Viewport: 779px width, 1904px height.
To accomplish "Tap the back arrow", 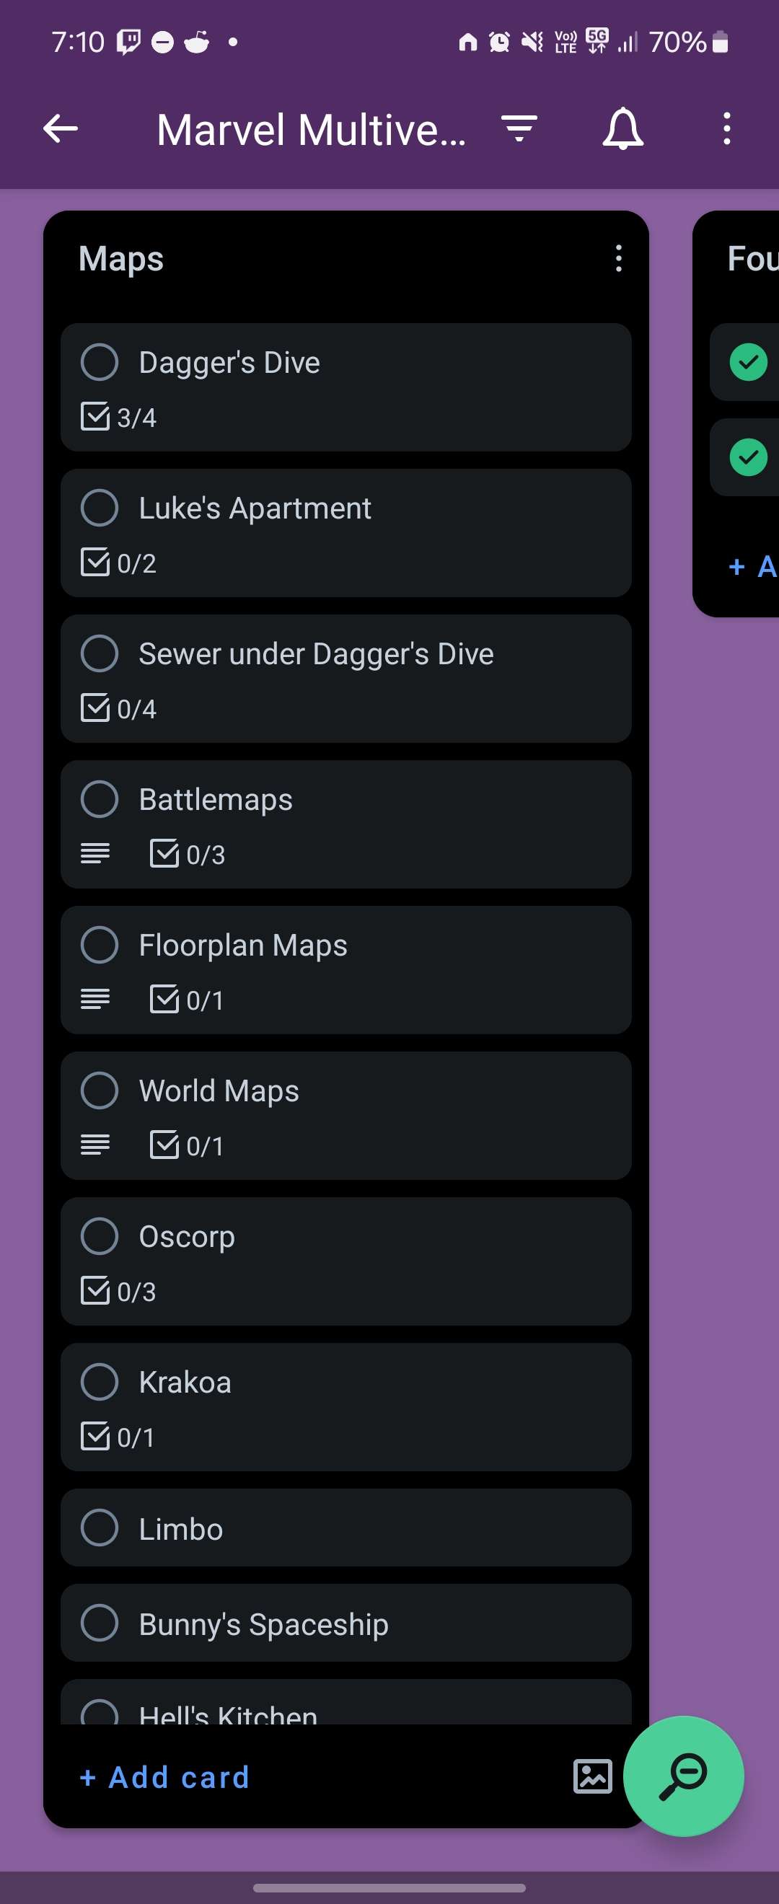I will pos(61,129).
